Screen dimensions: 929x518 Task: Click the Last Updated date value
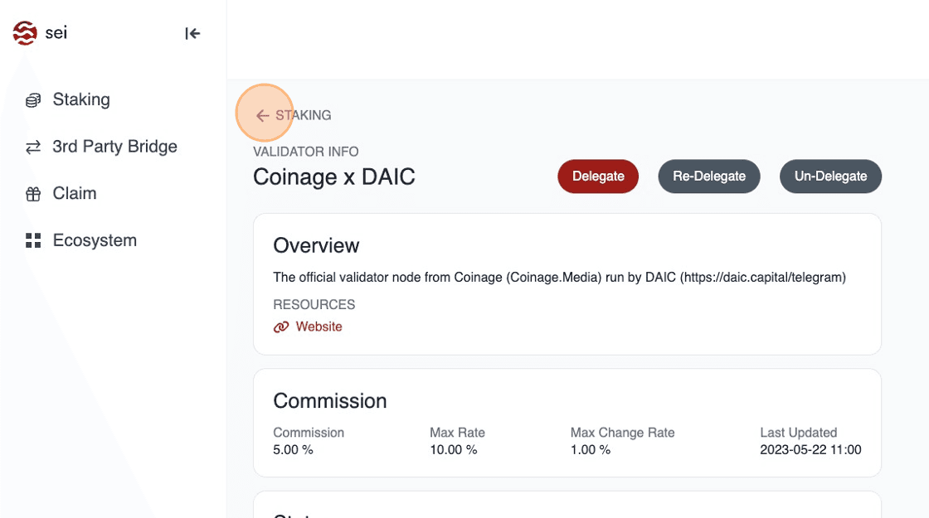810,450
